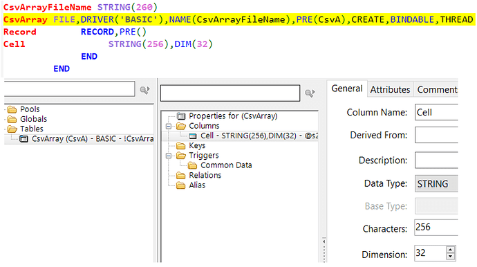The width and height of the screenshot is (477, 267).
Task: Click the Pools folder icon
Action: pos(12,109)
